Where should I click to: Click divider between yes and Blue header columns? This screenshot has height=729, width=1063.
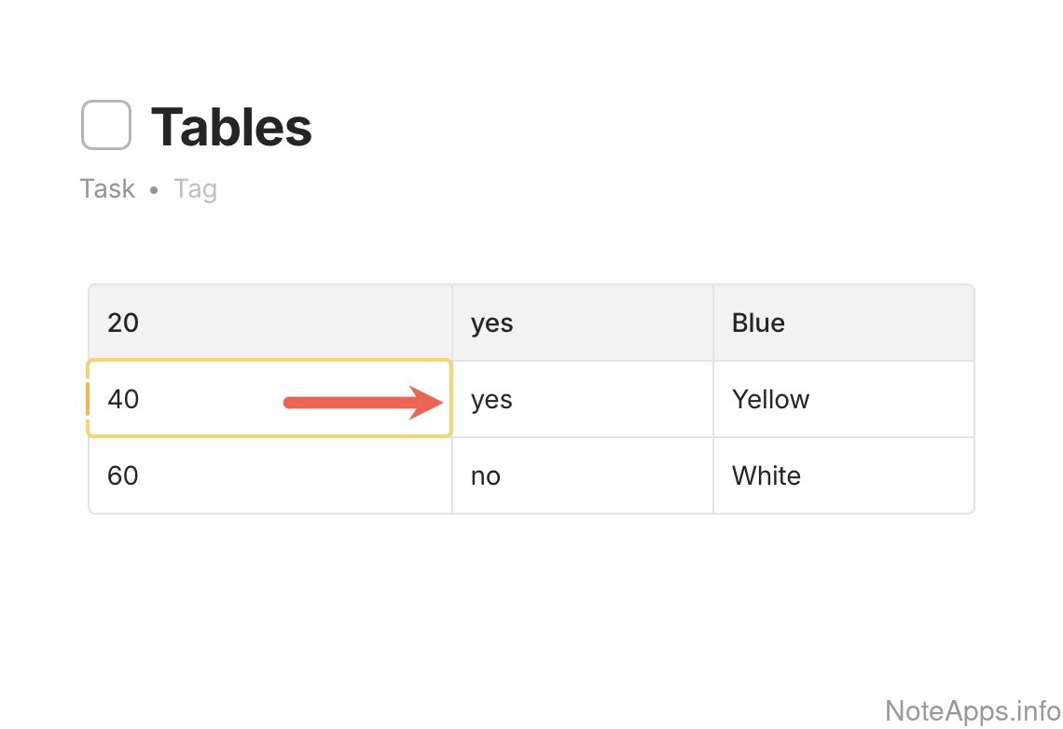[x=713, y=323]
